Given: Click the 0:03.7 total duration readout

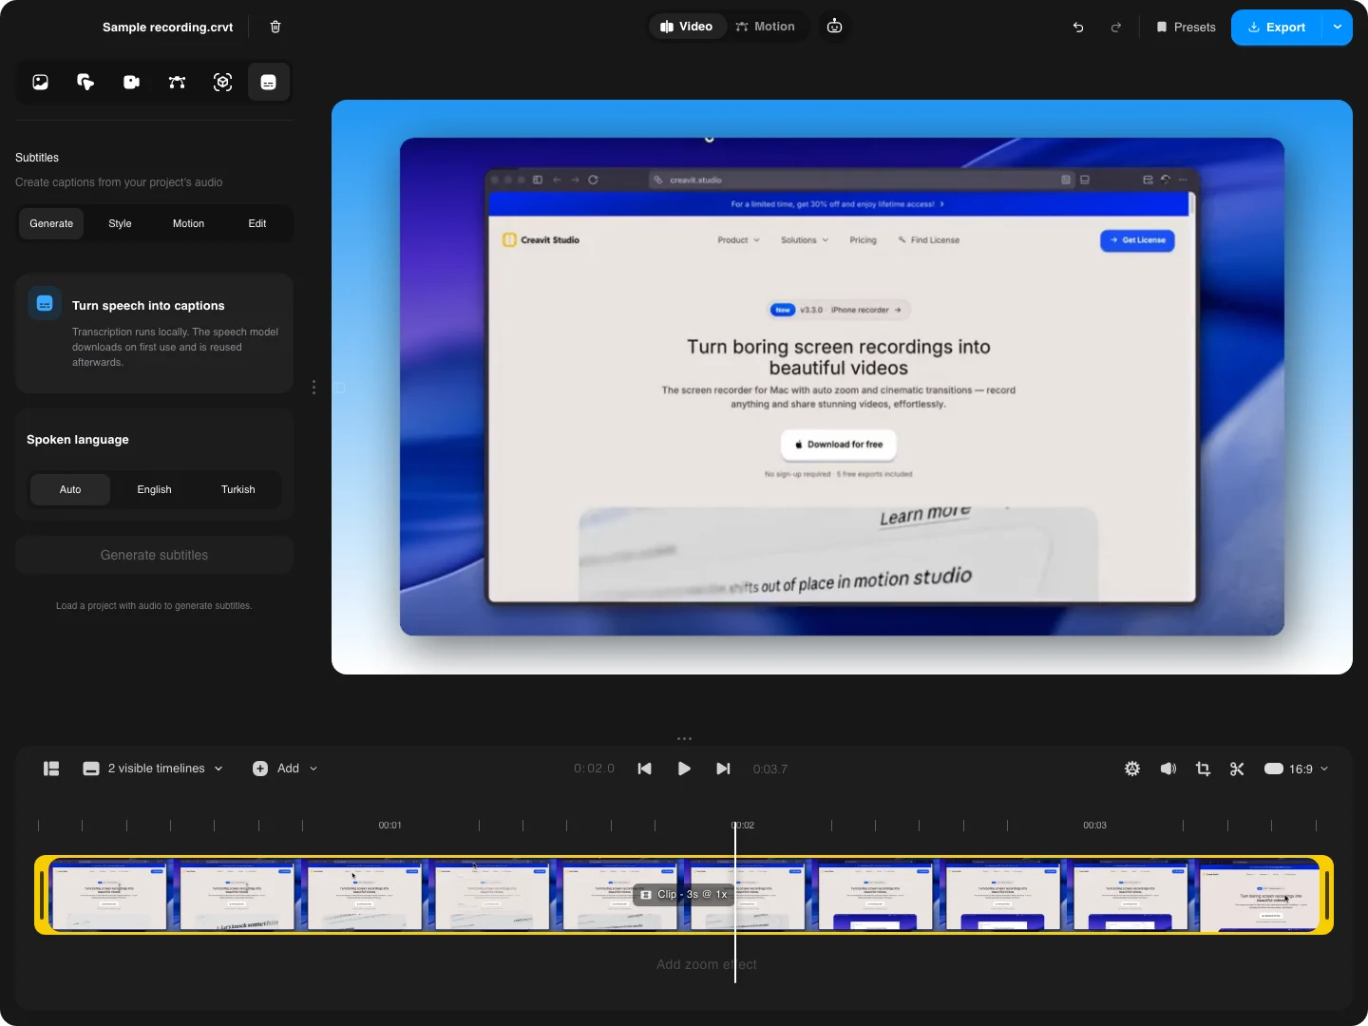Looking at the screenshot, I should click(x=770, y=769).
